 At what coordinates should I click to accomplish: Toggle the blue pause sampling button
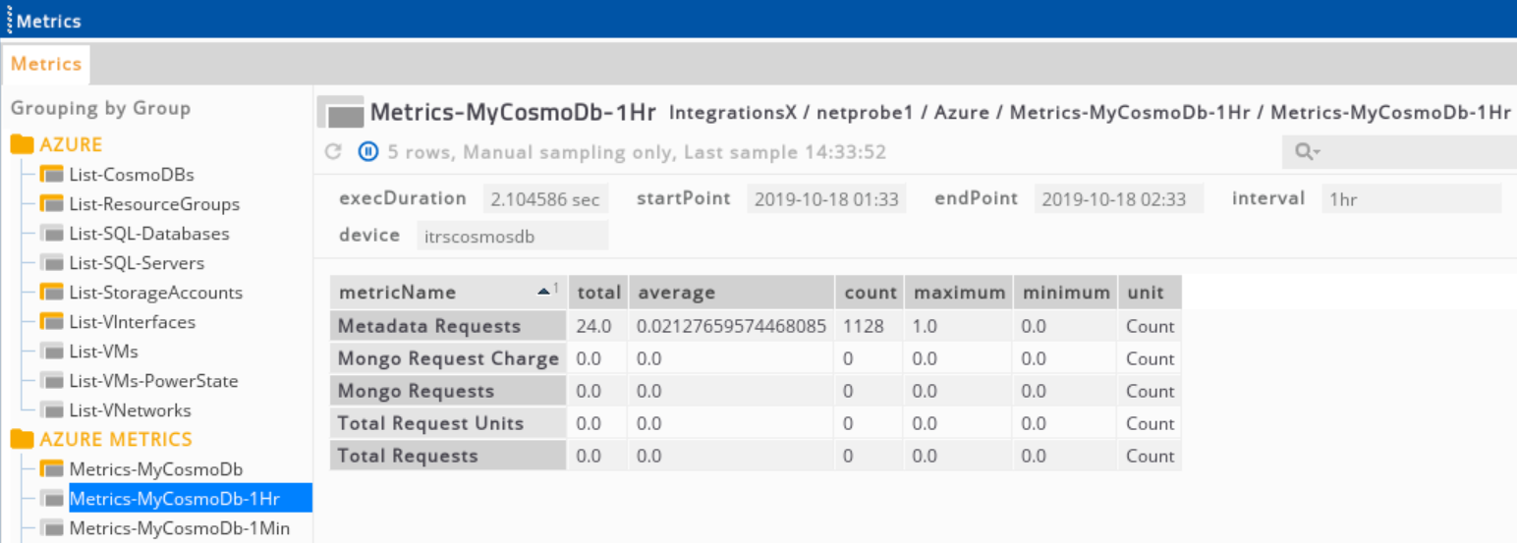[x=368, y=152]
